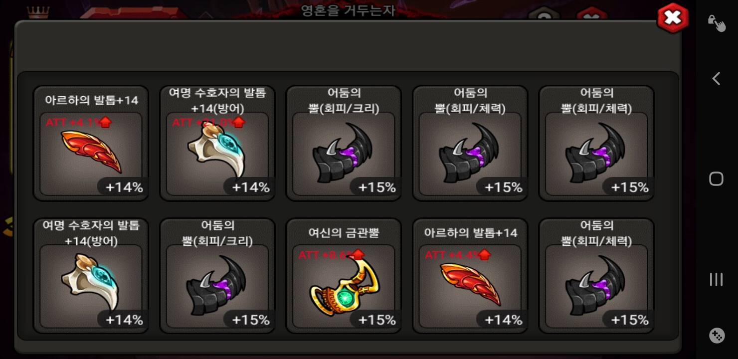The width and height of the screenshot is (738, 359).
Task: Tap the Android home button
Action: click(717, 179)
